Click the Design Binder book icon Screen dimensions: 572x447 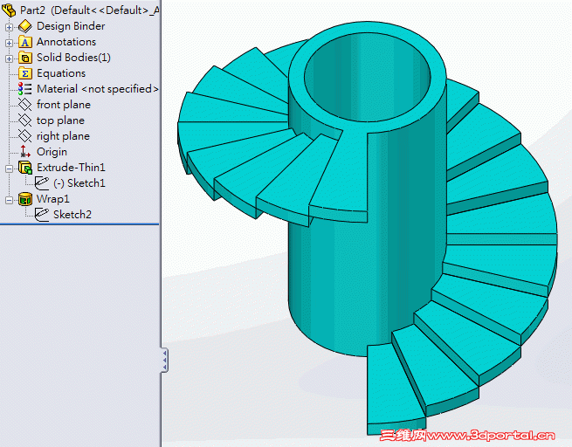pos(25,26)
